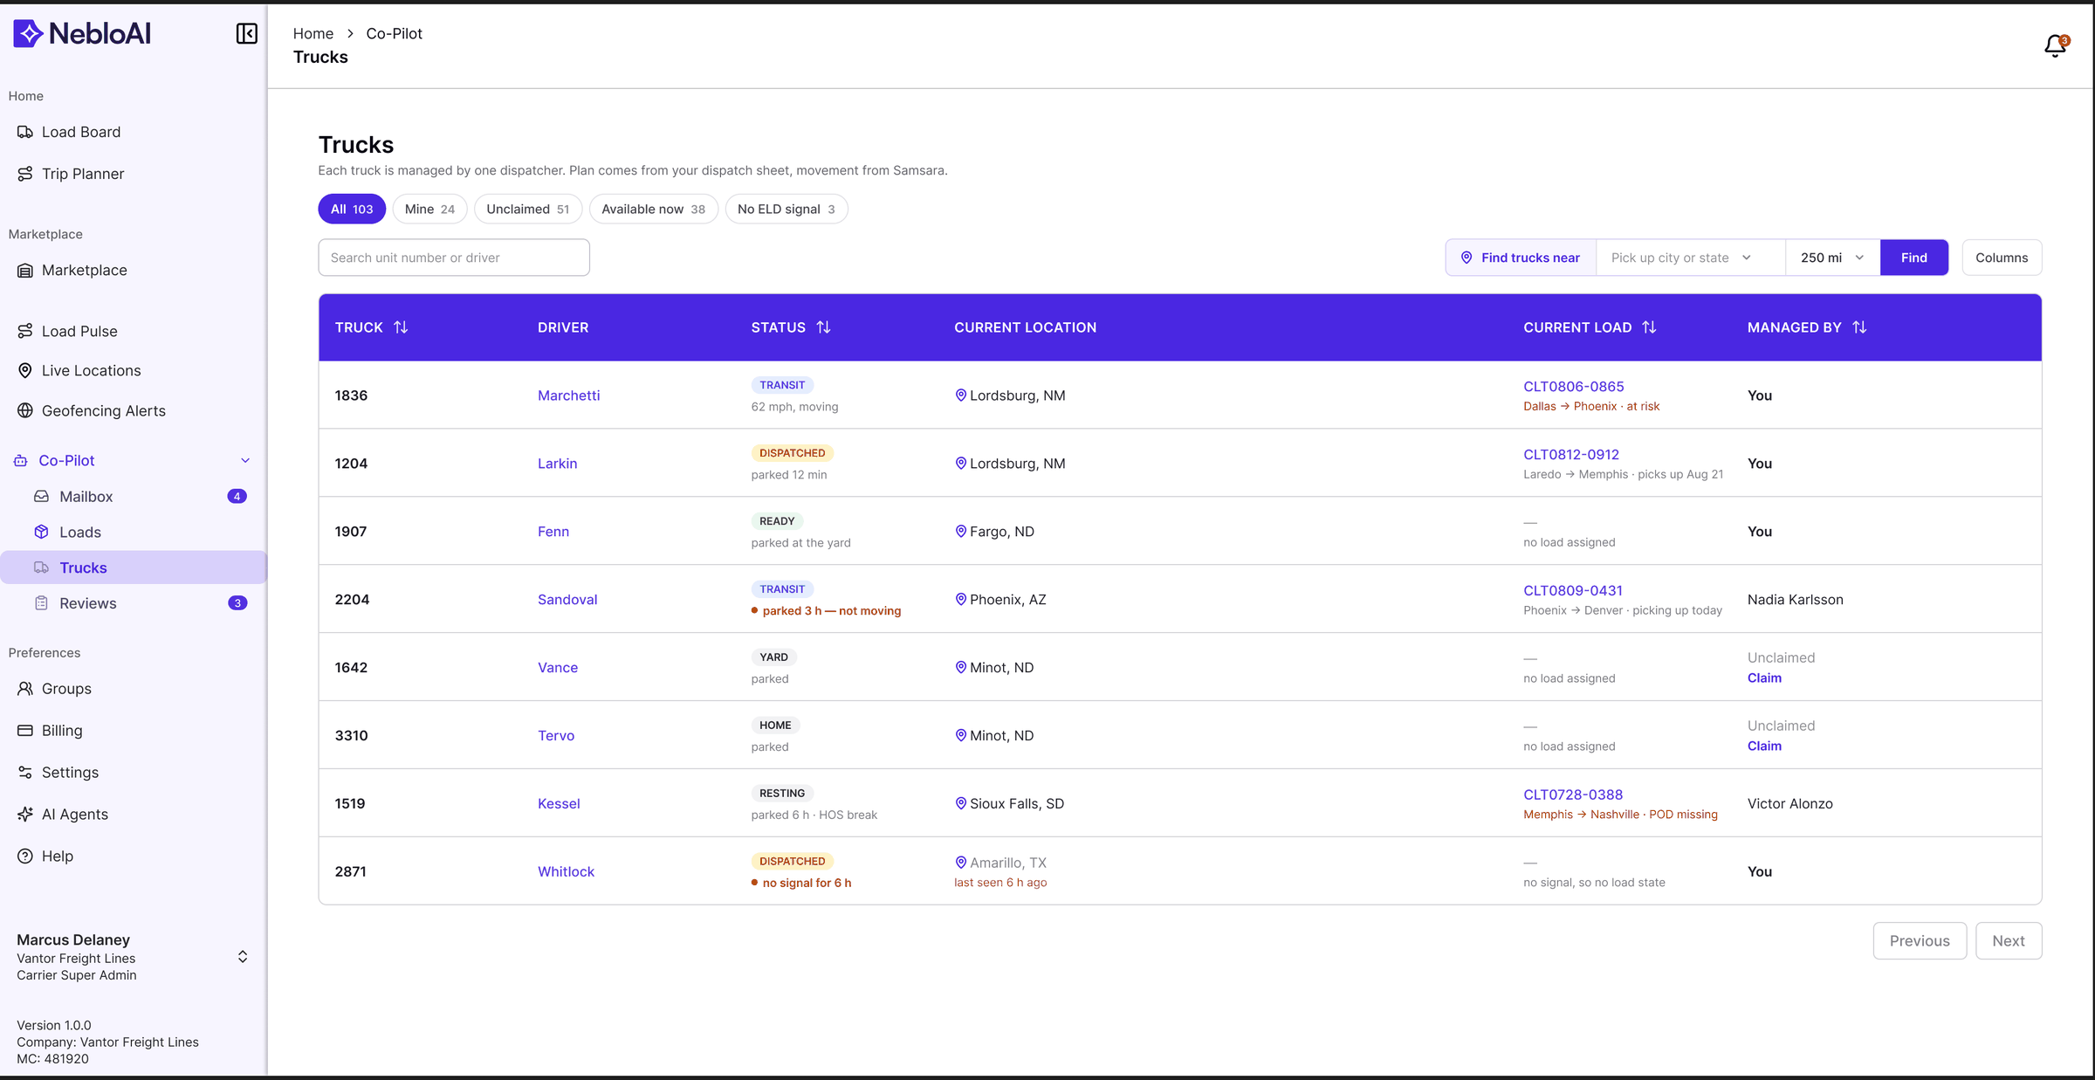Viewport: 2095px width, 1080px height.
Task: Select the Unclaimed 51 filter tab
Action: click(x=528, y=209)
